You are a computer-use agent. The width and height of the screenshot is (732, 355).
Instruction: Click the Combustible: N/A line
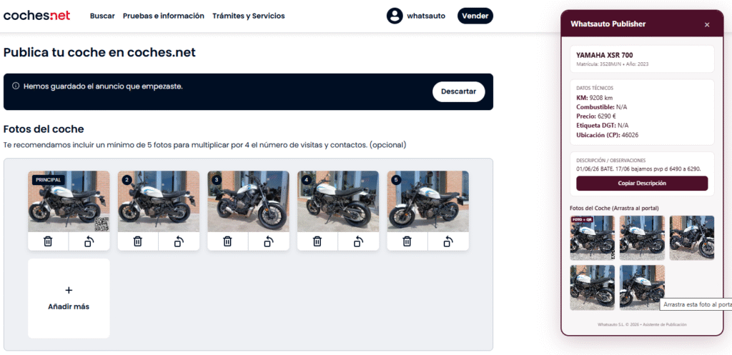pos(602,107)
